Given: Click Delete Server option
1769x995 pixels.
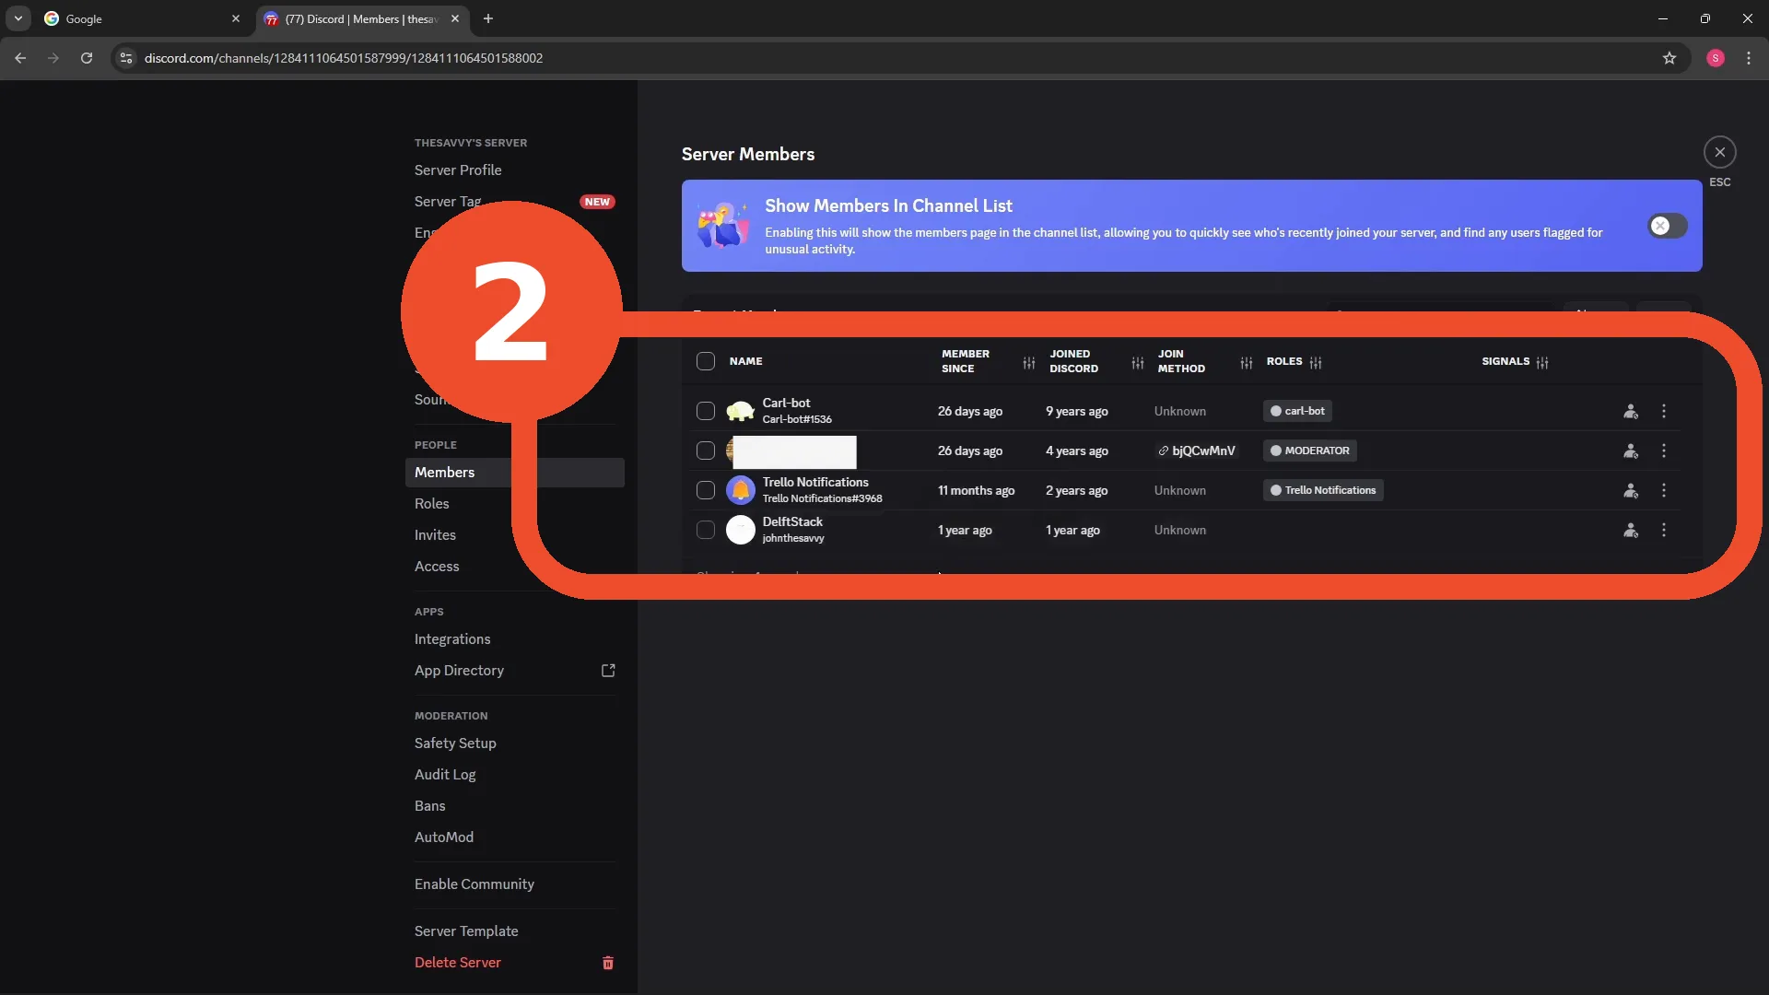Looking at the screenshot, I should click(x=458, y=963).
